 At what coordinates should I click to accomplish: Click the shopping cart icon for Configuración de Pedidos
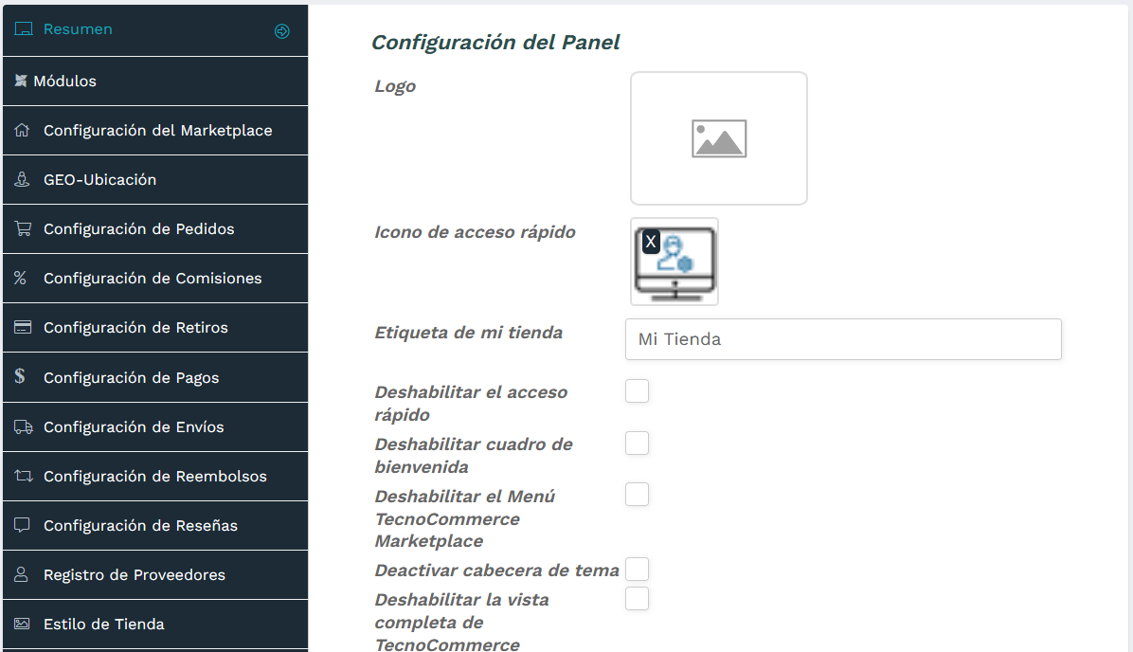(x=20, y=228)
